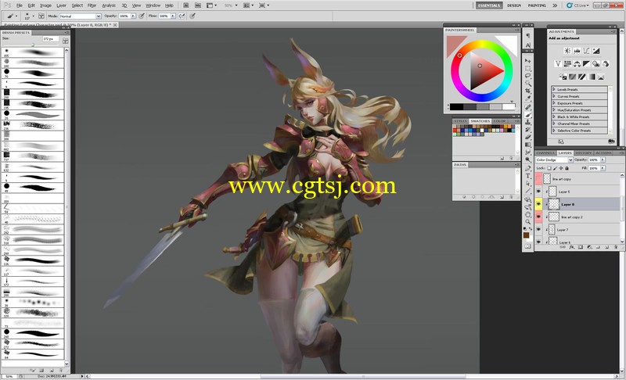Open layer style fx menu in Layers panel
Viewport: 626px width, 380px height.
(572, 247)
